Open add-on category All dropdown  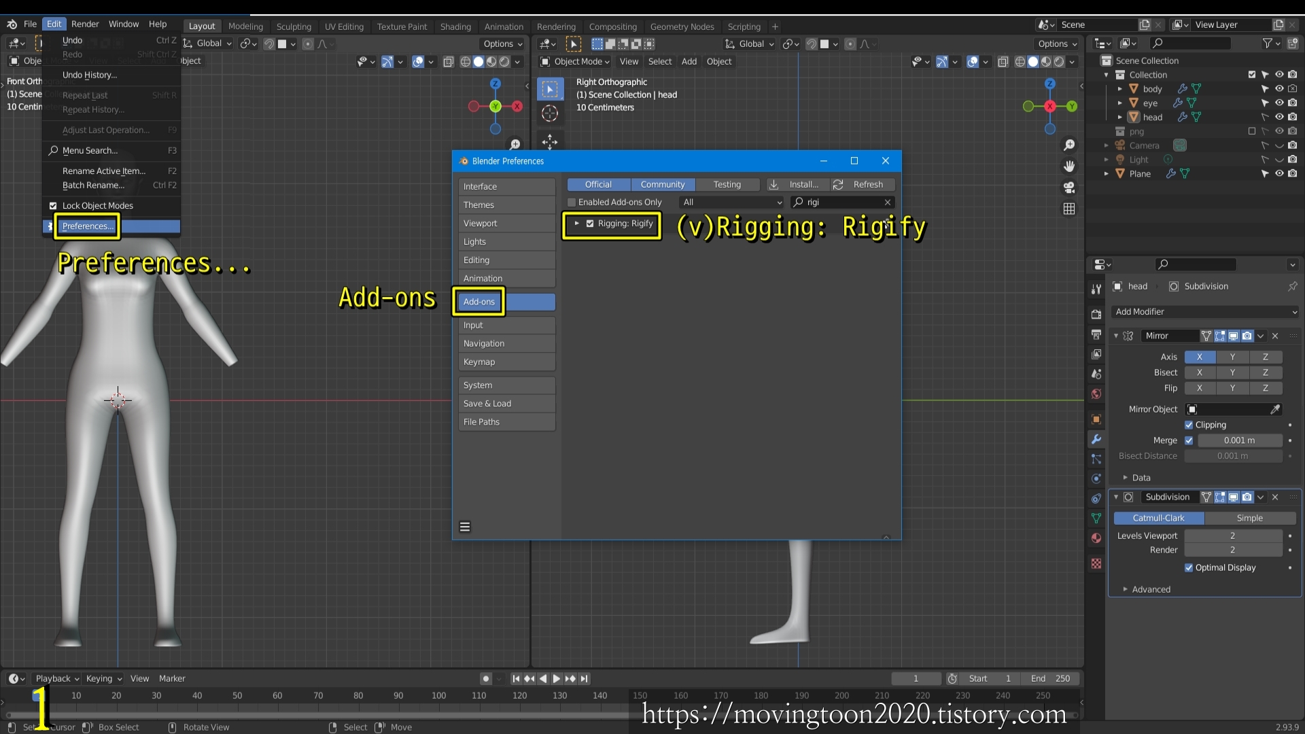point(732,202)
